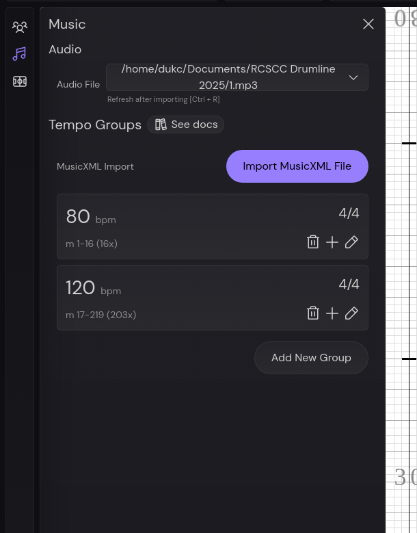
Task: Click the field grid canvas area
Action: (402, 274)
